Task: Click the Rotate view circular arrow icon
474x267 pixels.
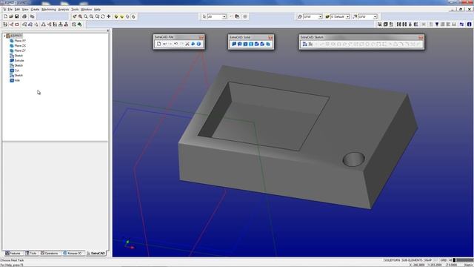Action: pos(103,16)
